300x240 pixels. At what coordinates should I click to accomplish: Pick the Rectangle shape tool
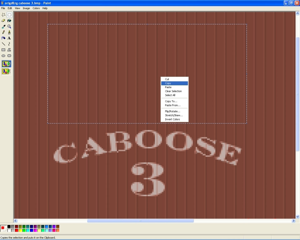pos(3,50)
